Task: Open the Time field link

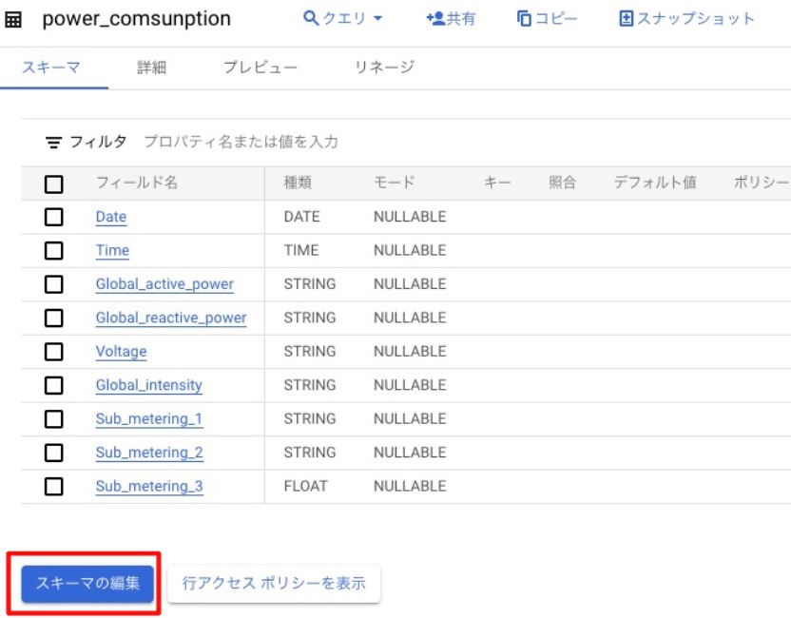Action: pyautogui.click(x=112, y=251)
